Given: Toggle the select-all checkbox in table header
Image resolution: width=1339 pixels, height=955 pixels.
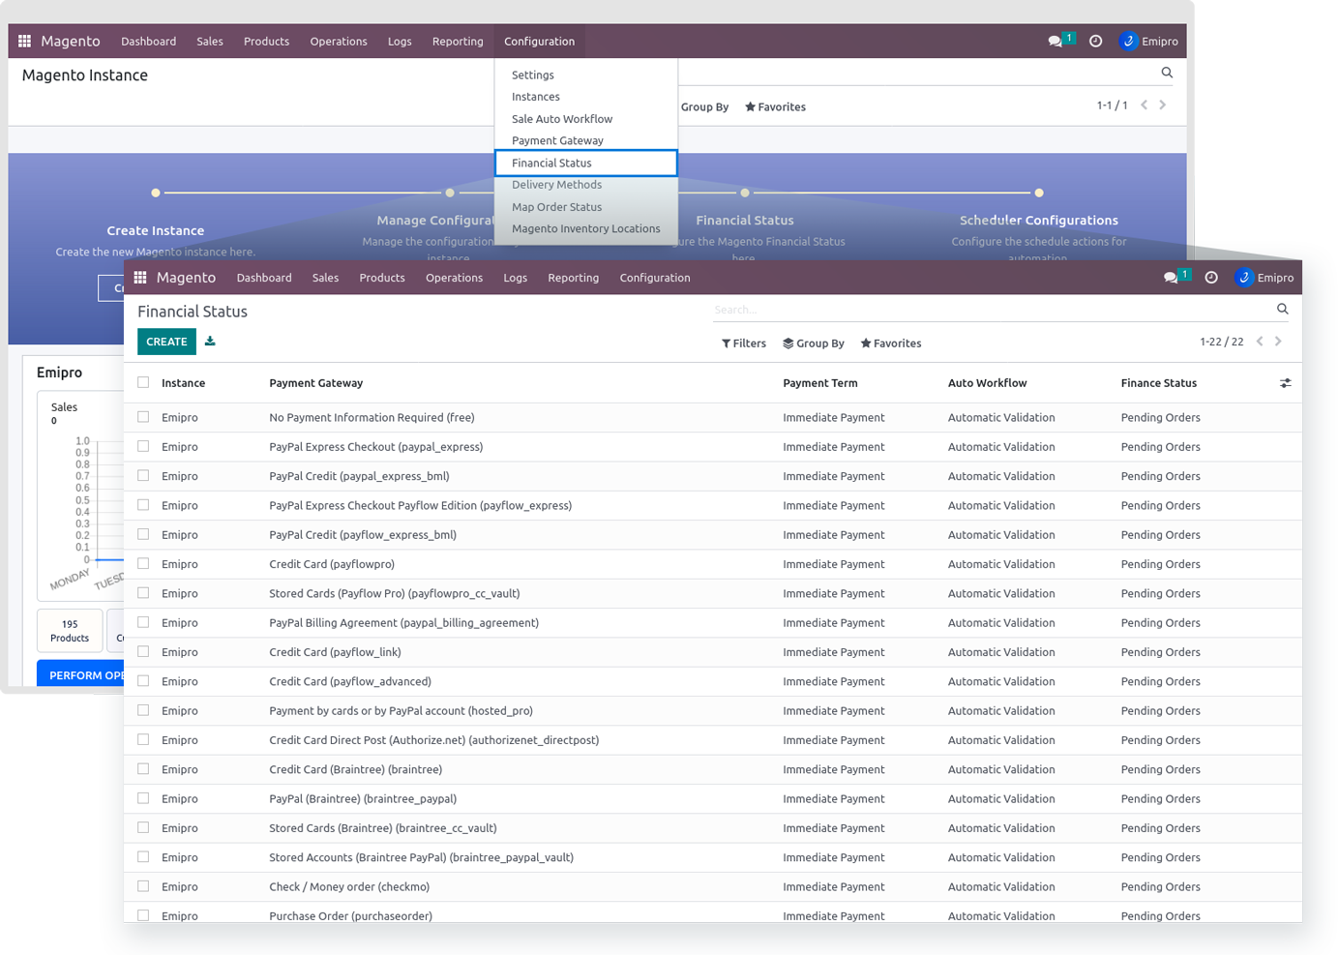Looking at the screenshot, I should (x=143, y=383).
